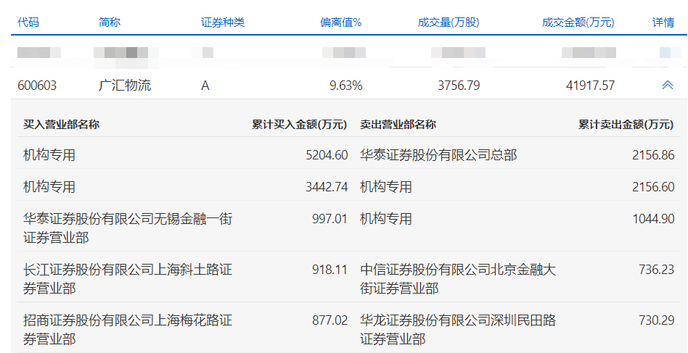Click the 代码 column header
Image resolution: width=688 pixels, height=353 pixels.
coord(28,22)
